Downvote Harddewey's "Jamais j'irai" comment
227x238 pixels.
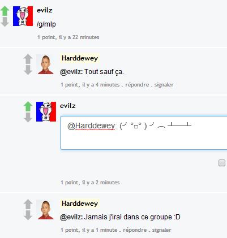click(x=28, y=215)
